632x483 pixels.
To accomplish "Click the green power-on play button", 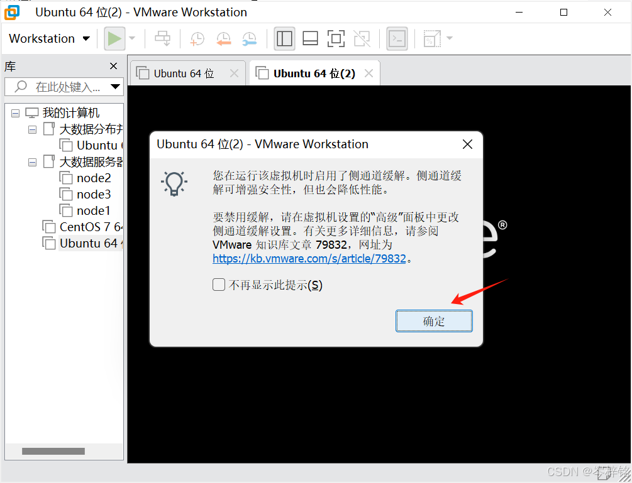I will [114, 39].
